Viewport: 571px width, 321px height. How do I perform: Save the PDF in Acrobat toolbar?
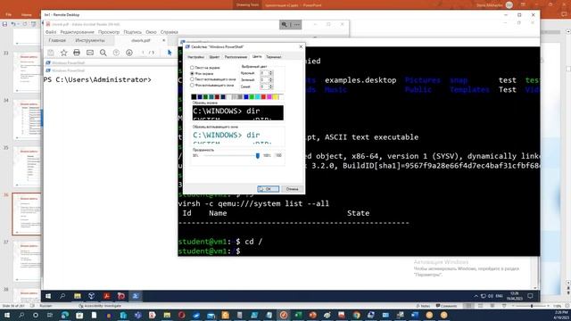click(x=51, y=53)
